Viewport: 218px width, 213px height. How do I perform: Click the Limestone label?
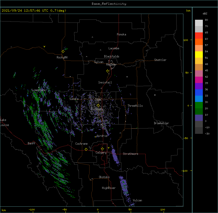click(x=39, y=90)
